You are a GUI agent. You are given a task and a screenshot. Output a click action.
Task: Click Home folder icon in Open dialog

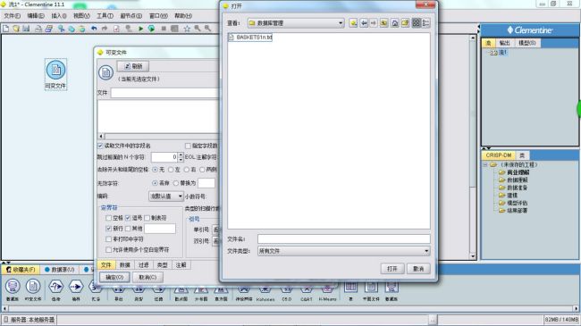tap(395, 23)
